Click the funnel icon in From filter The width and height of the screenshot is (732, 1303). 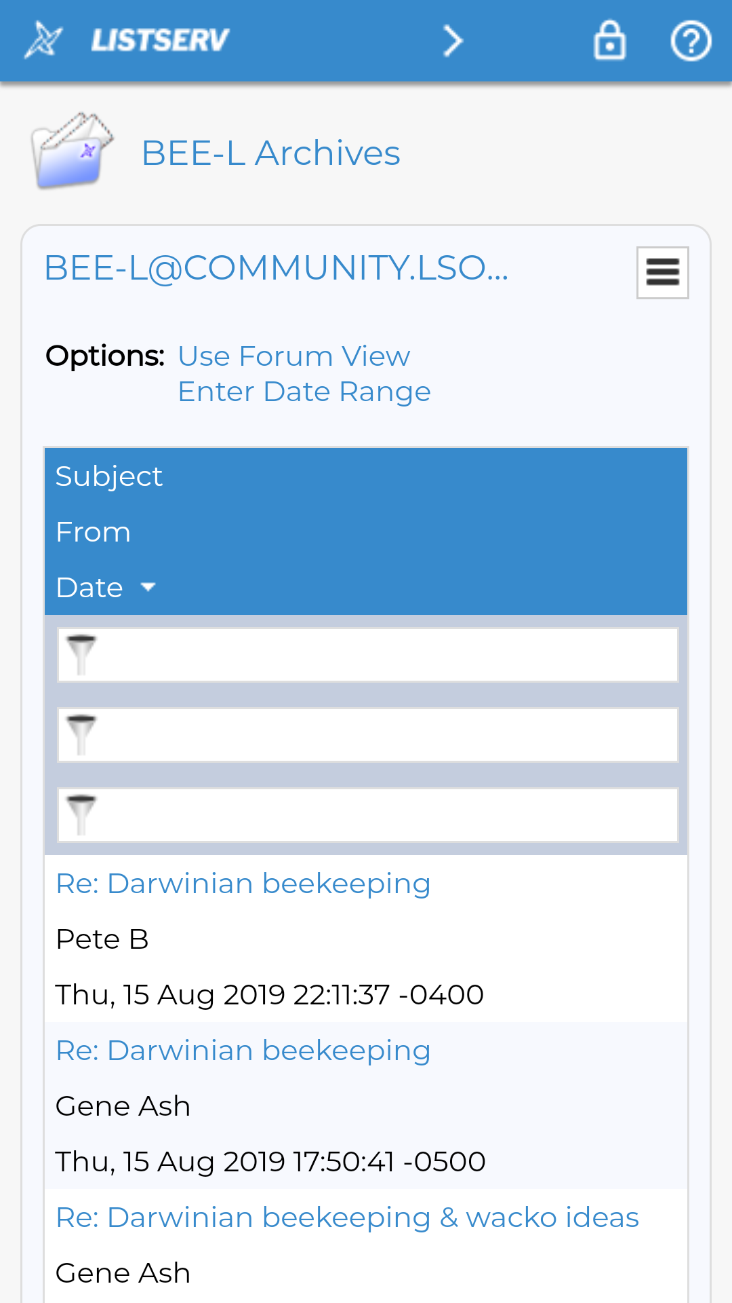tap(81, 735)
